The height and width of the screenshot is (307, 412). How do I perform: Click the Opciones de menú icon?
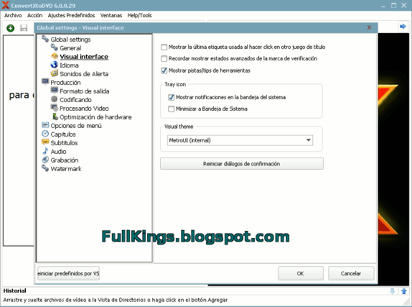click(x=45, y=125)
